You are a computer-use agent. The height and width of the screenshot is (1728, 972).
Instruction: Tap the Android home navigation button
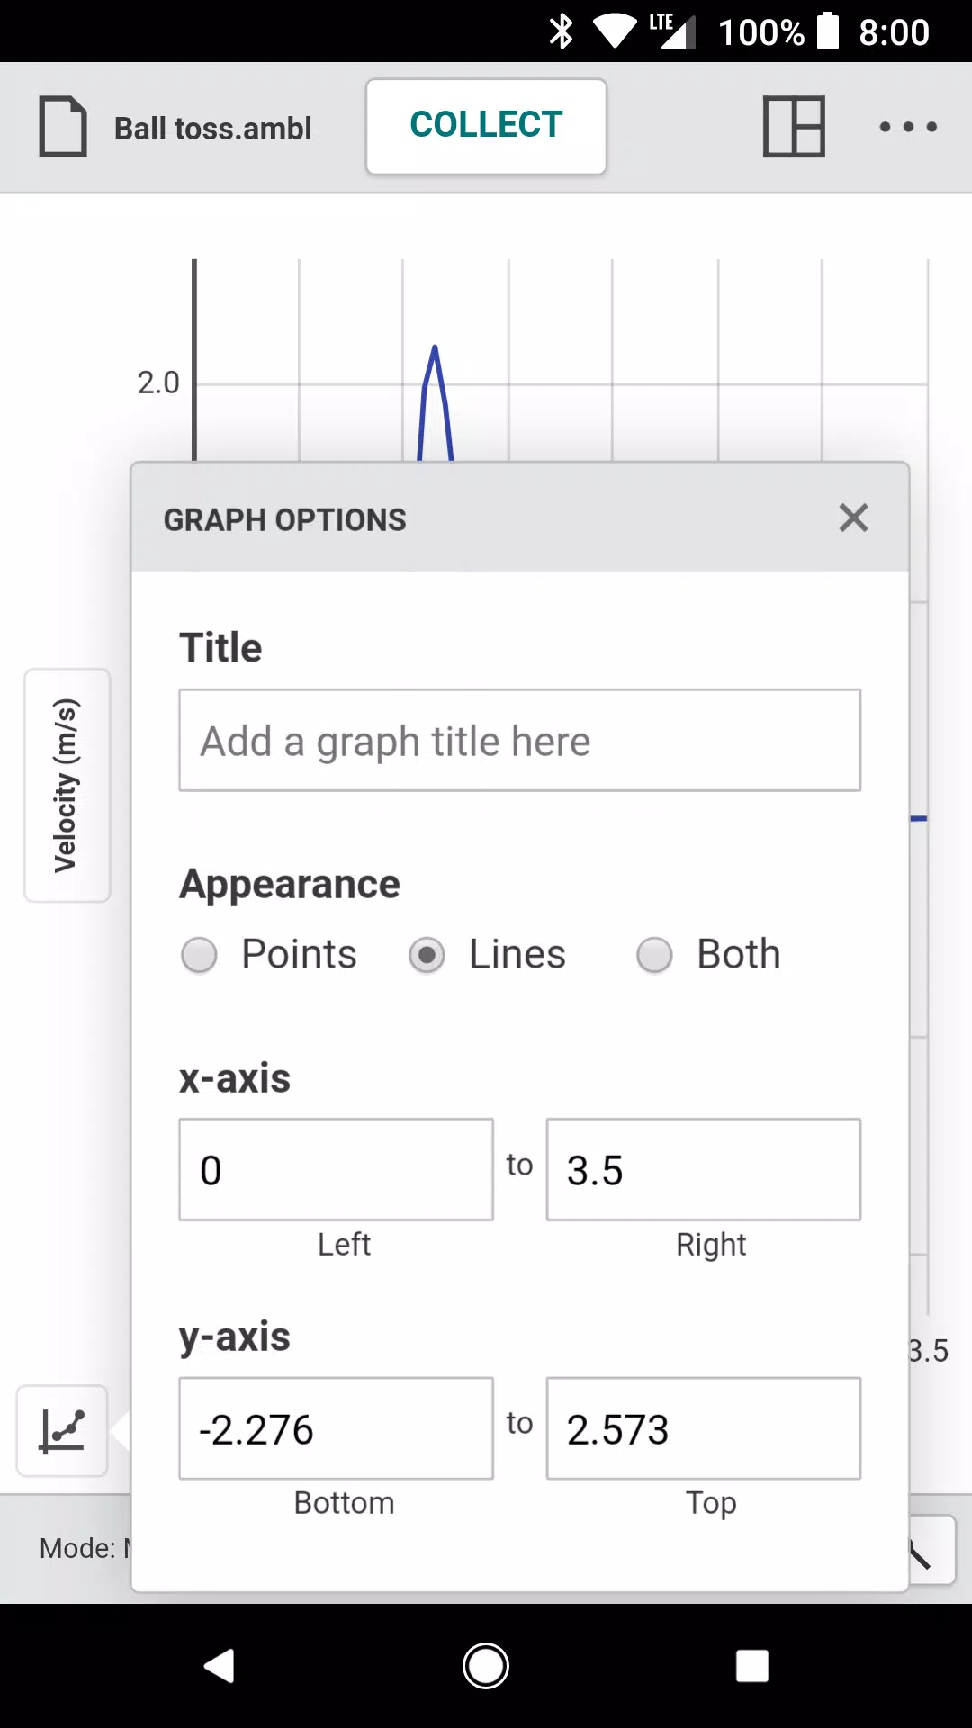[486, 1666]
